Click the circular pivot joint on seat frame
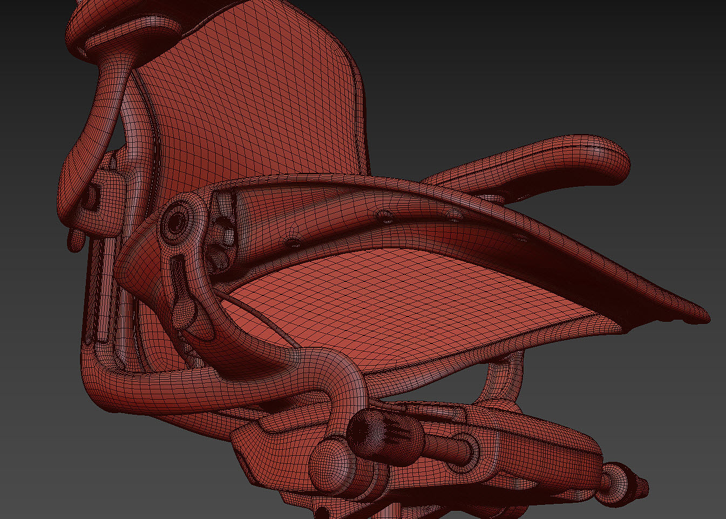 coord(178,221)
